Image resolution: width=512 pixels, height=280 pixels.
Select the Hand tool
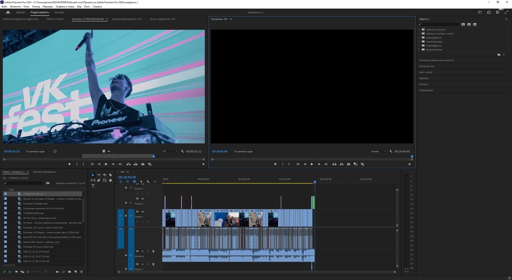[x=110, y=180]
